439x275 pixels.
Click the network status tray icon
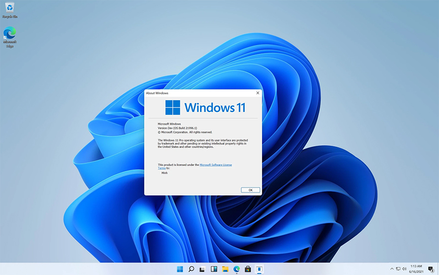pyautogui.click(x=398, y=269)
